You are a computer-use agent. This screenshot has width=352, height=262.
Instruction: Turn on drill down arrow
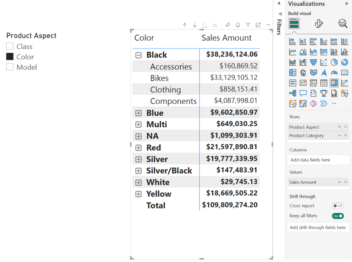pyautogui.click(x=195, y=25)
